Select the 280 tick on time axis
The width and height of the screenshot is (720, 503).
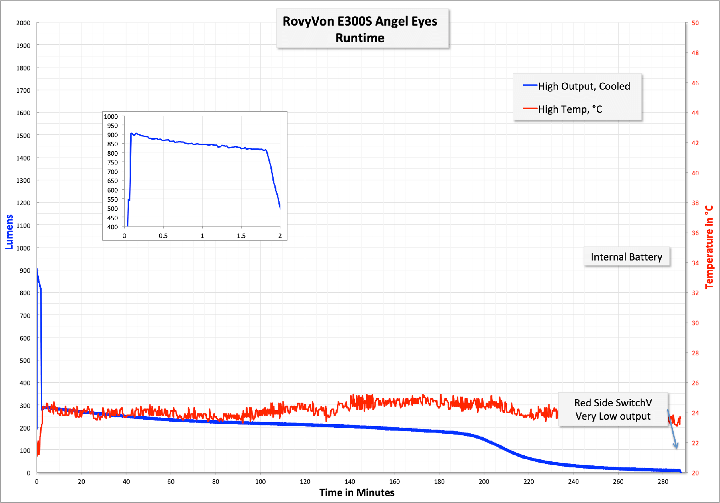663,482
